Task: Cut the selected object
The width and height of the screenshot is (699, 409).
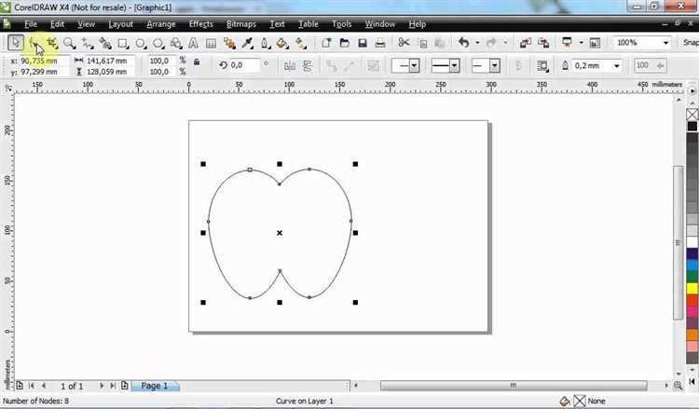Action: point(404,43)
